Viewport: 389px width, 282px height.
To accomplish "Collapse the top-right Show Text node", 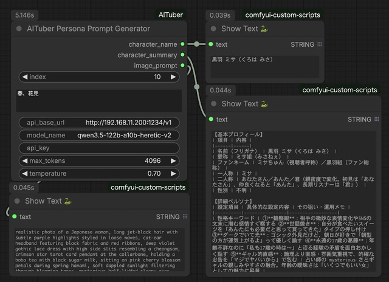I will (x=213, y=29).
